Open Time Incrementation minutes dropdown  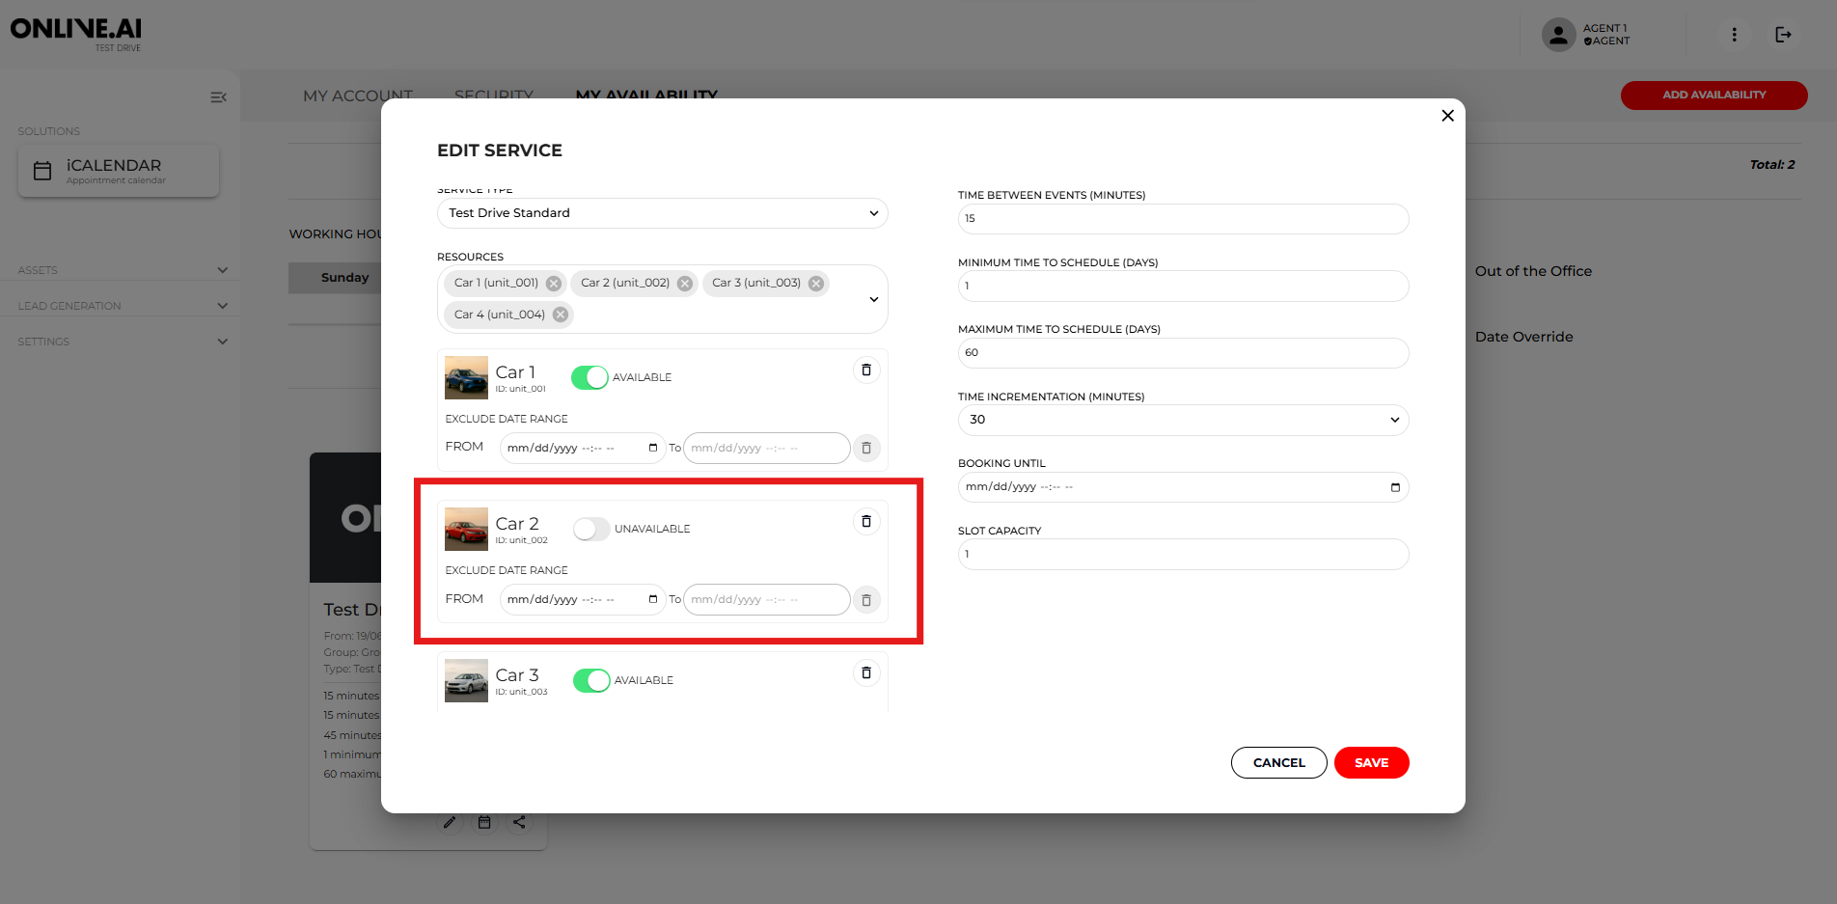point(1182,420)
